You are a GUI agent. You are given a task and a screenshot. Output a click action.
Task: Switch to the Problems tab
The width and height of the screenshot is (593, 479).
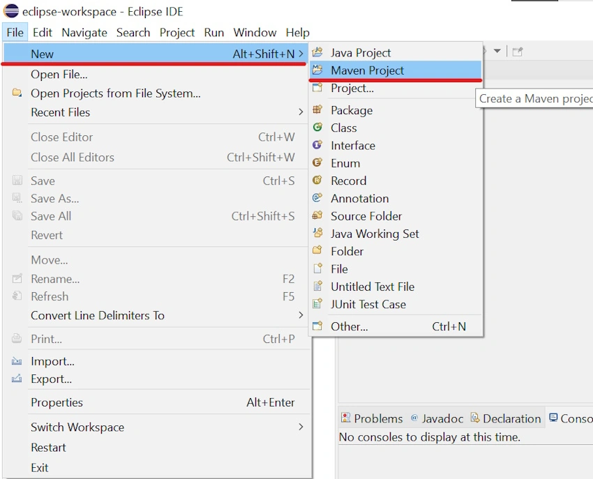[x=372, y=418]
